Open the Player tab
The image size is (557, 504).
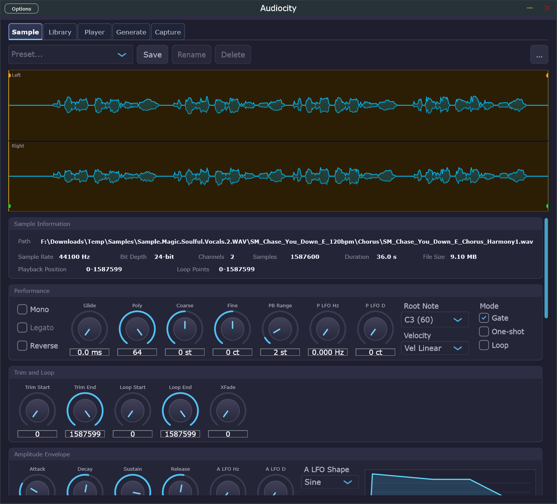tap(95, 32)
